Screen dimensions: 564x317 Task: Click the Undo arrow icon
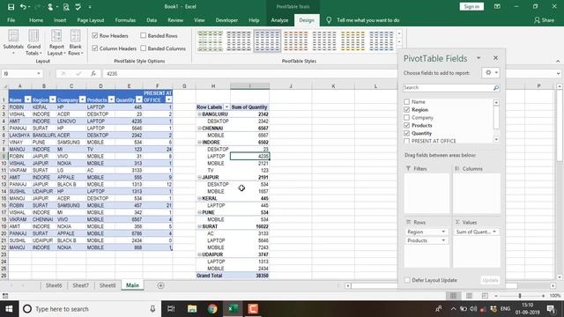coord(23,7)
